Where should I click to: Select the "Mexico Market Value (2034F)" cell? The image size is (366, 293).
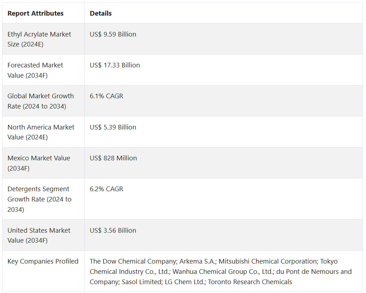pyautogui.click(x=39, y=163)
